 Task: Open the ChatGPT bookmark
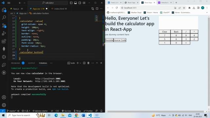(165, 12)
